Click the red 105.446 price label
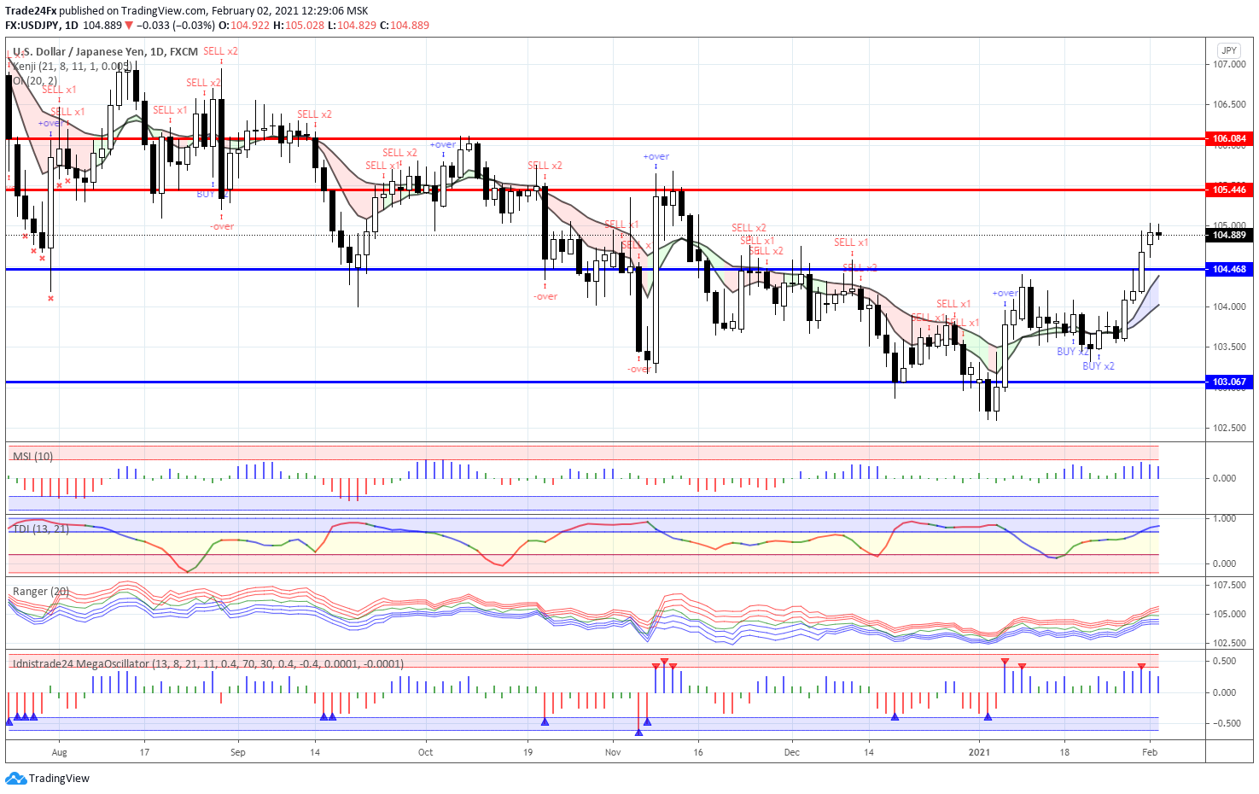This screenshot has height=794, width=1259. [1229, 190]
